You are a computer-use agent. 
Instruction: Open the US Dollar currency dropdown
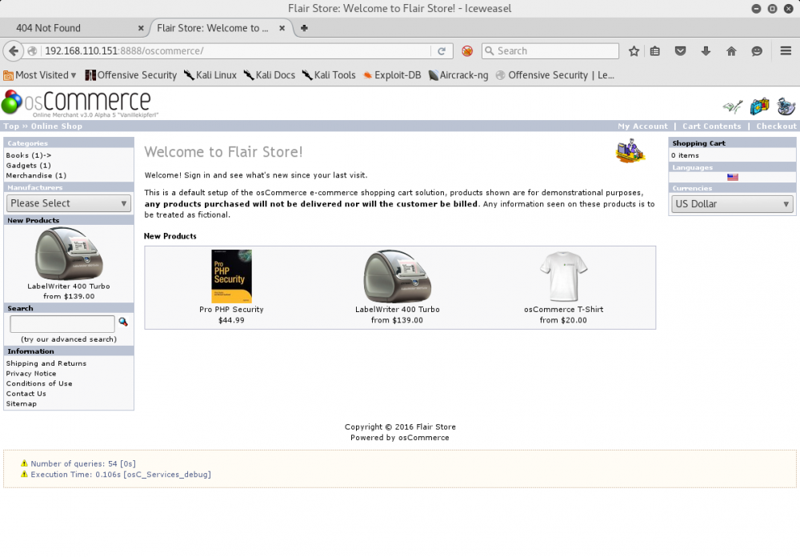tap(732, 204)
